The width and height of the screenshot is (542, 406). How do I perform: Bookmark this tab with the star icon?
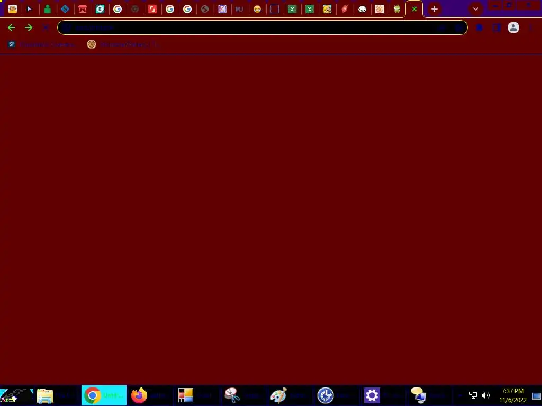pyautogui.click(x=459, y=27)
